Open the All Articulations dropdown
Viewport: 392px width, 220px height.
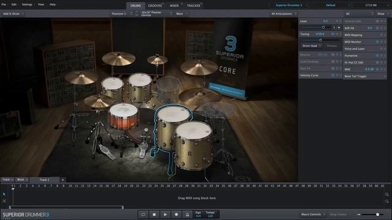pos(284,13)
